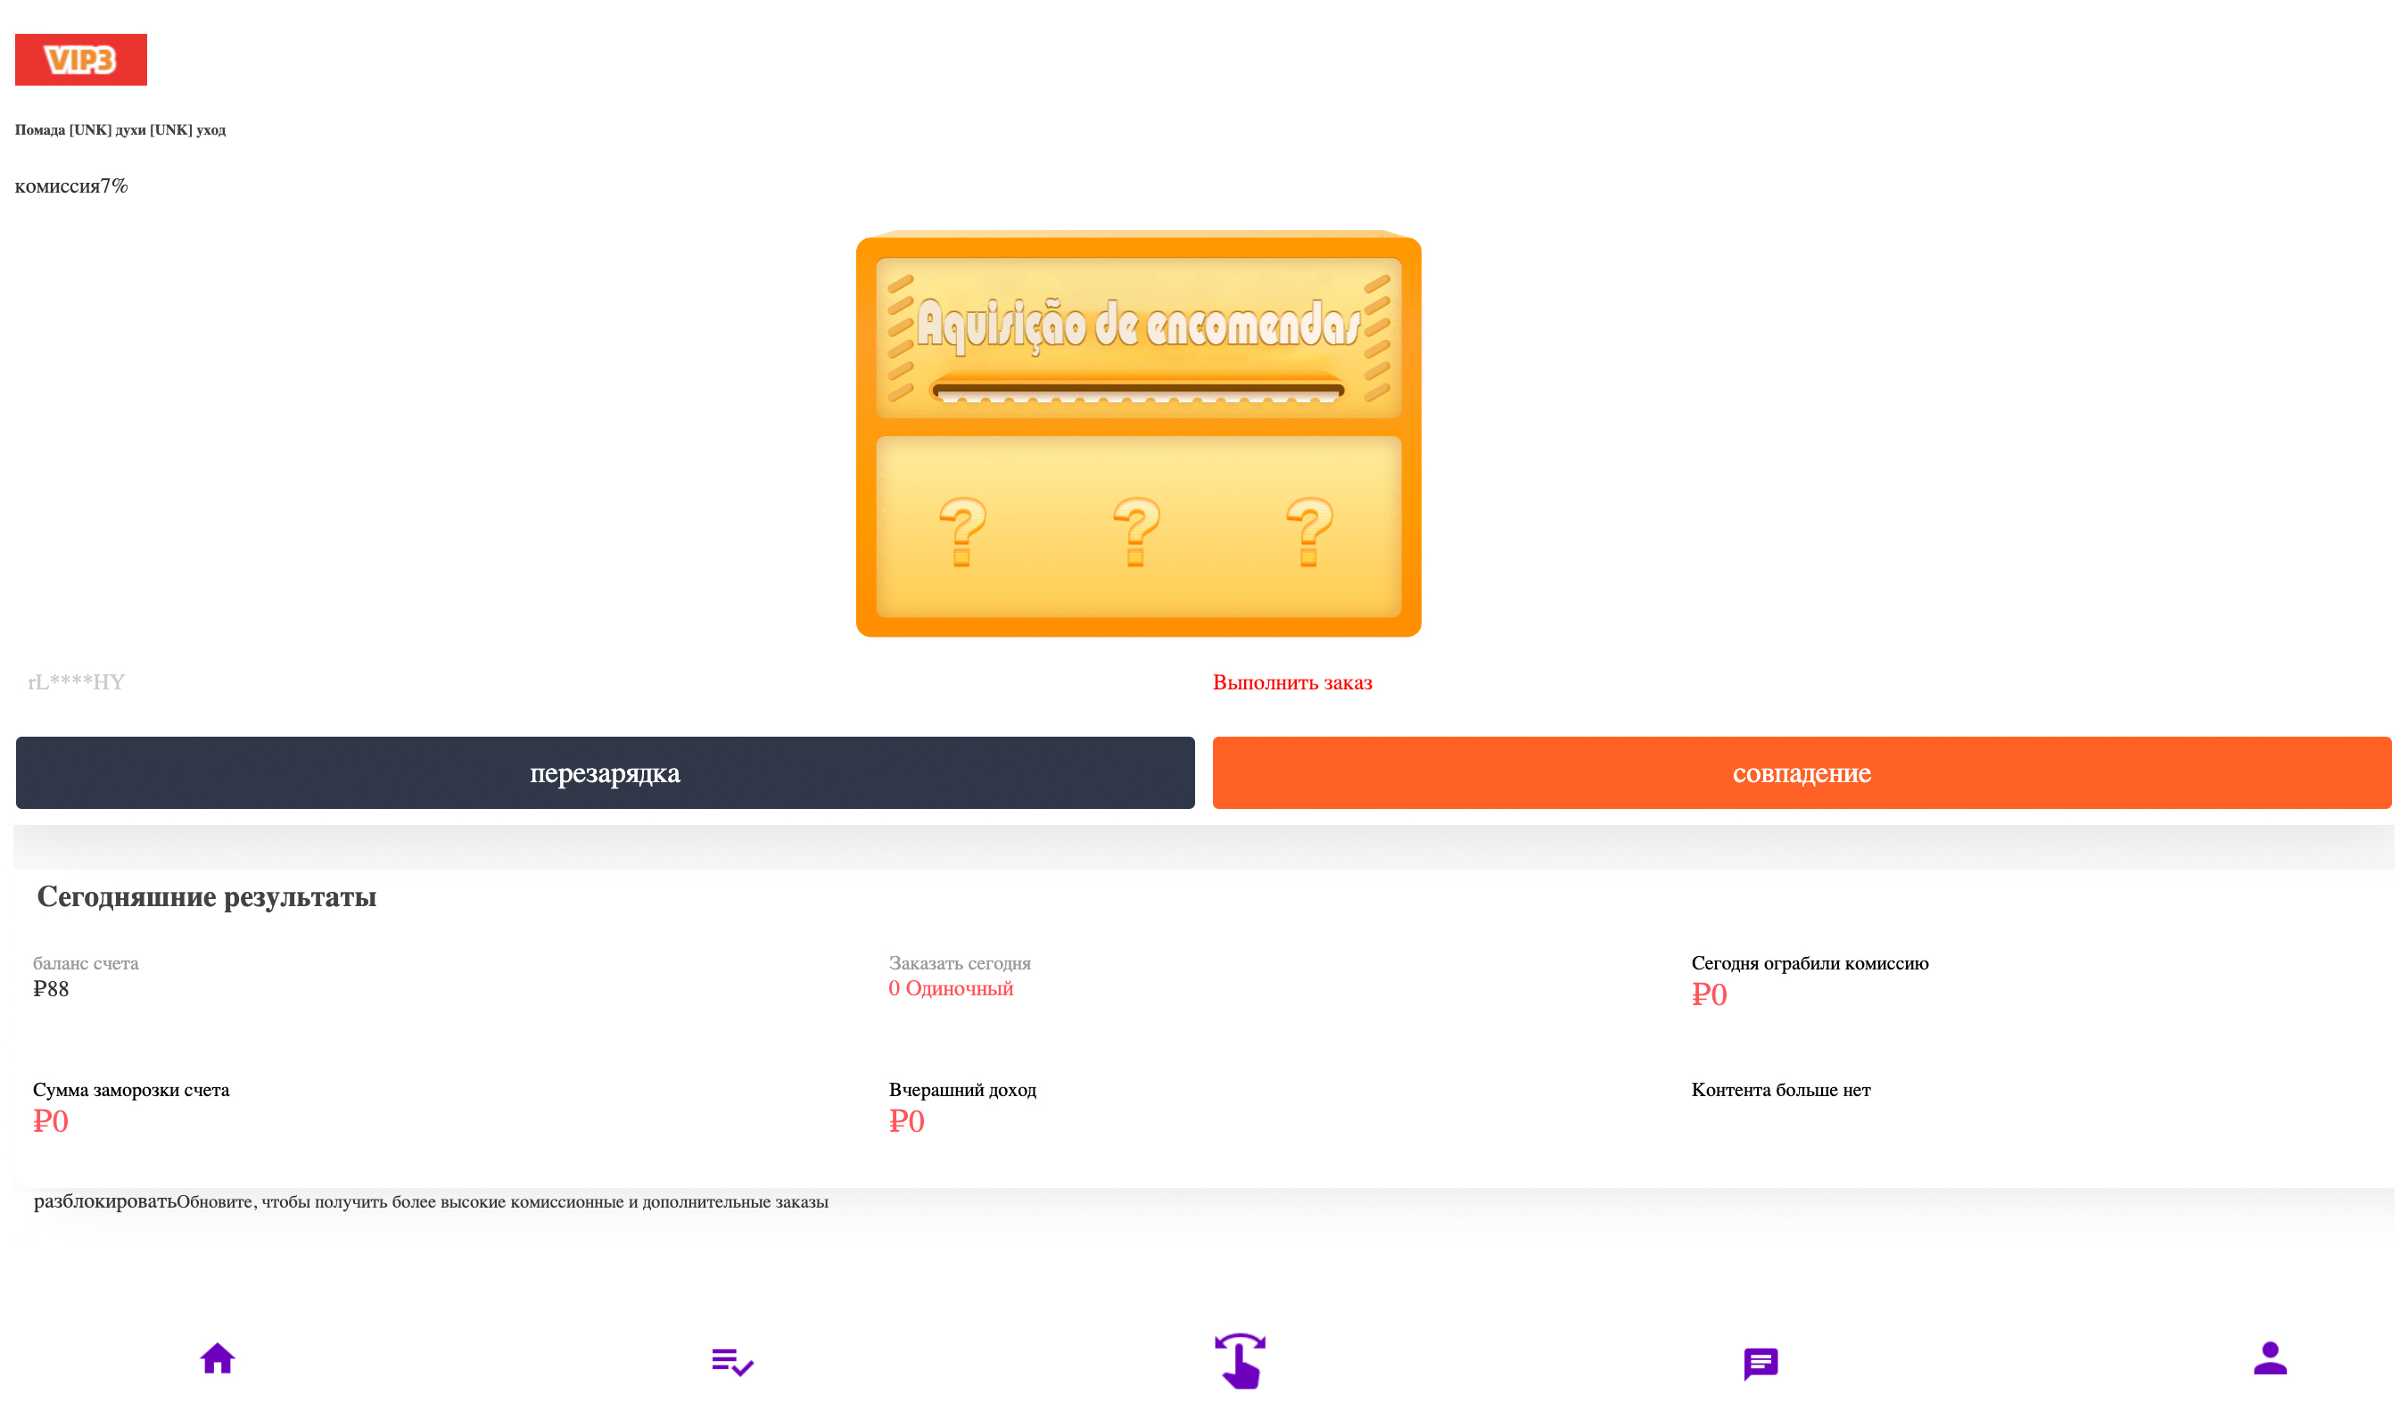Image resolution: width=2408 pixels, height=1427 pixels.
Task: Click the home icon in bottom navigation
Action: coord(216,1361)
